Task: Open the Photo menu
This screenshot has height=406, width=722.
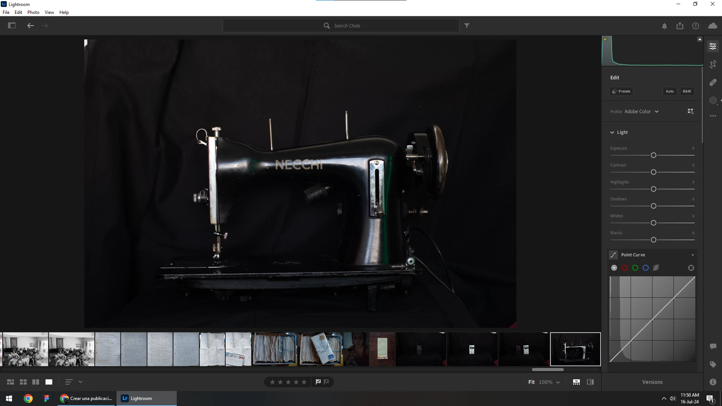Action: pos(33,12)
